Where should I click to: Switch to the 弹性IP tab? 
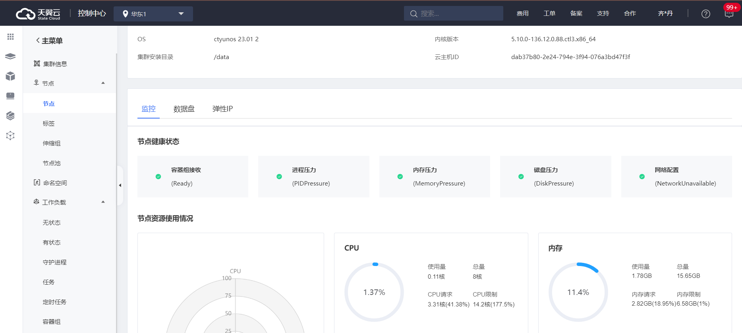tap(222, 109)
